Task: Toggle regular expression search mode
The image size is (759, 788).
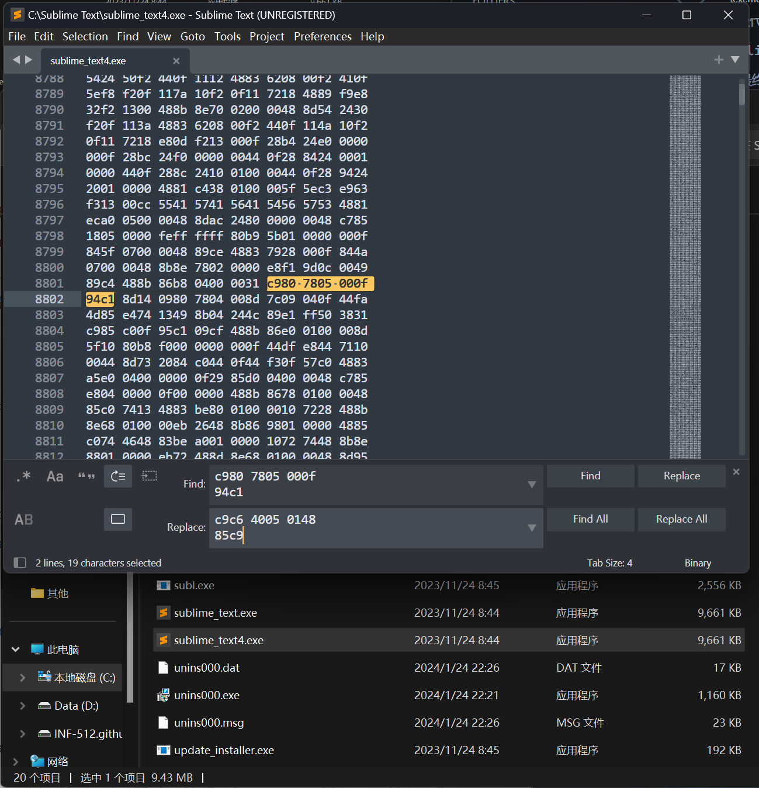Action: [23, 476]
